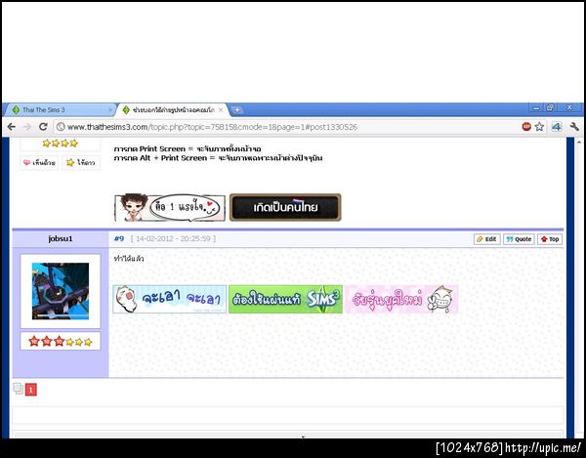Click jobsu1's avatar image
586x458 pixels.
[61, 291]
